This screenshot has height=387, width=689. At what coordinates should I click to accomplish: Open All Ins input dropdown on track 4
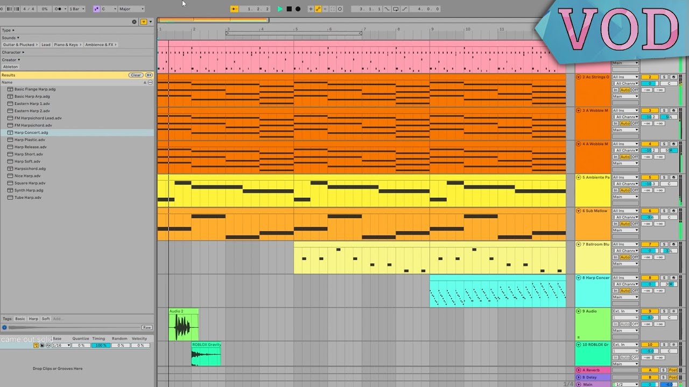click(x=625, y=144)
